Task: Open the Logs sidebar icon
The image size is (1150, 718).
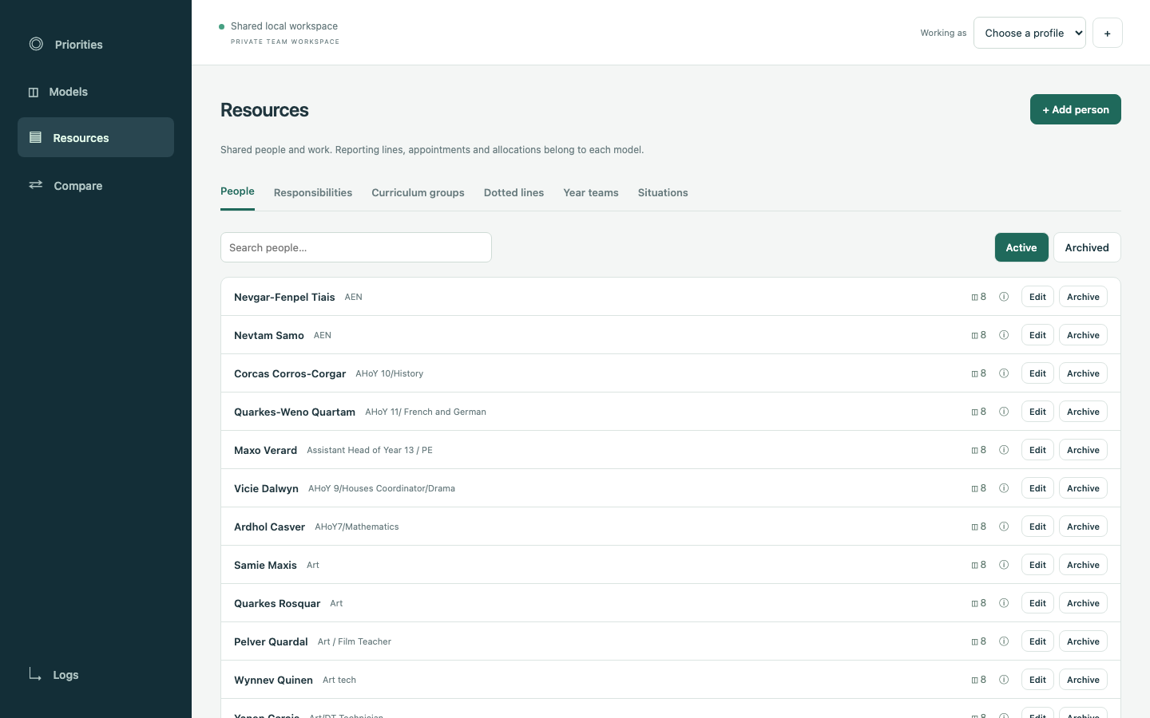Action: tap(35, 674)
